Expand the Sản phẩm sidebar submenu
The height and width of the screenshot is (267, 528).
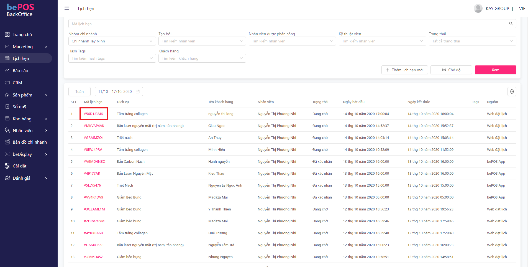46,95
